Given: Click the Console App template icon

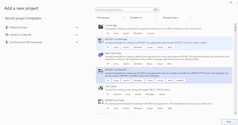Looking at the screenshot, I should coord(101,27).
